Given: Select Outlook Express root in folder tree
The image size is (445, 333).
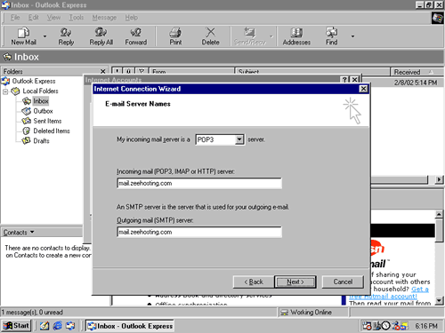Looking at the screenshot, I should coord(34,81).
